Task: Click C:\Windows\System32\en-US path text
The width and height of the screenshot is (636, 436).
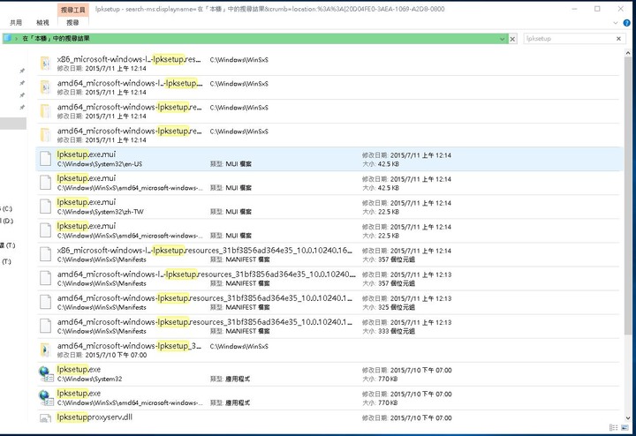Action: click(x=99, y=164)
